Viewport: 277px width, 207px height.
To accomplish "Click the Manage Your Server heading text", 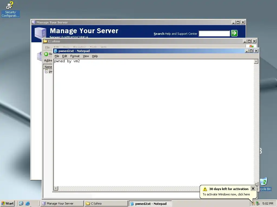I will [x=84, y=31].
